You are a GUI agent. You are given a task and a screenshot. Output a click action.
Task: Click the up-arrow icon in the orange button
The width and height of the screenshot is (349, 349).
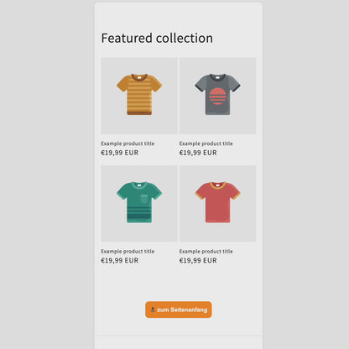[153, 310]
